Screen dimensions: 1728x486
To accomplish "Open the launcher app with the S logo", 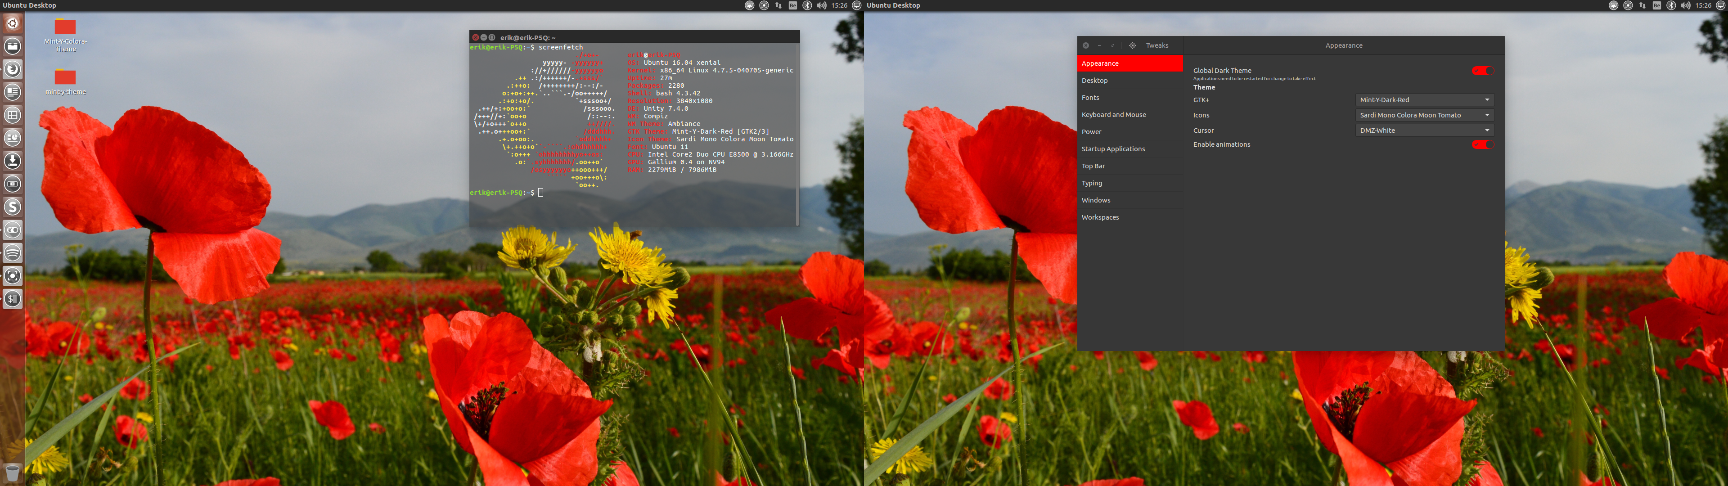I will (12, 207).
